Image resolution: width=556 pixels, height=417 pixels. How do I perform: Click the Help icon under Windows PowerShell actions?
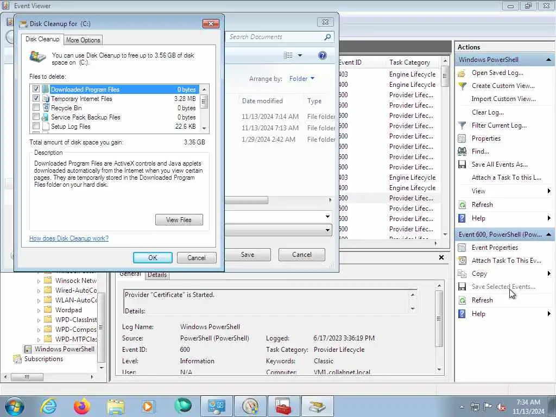462,218
